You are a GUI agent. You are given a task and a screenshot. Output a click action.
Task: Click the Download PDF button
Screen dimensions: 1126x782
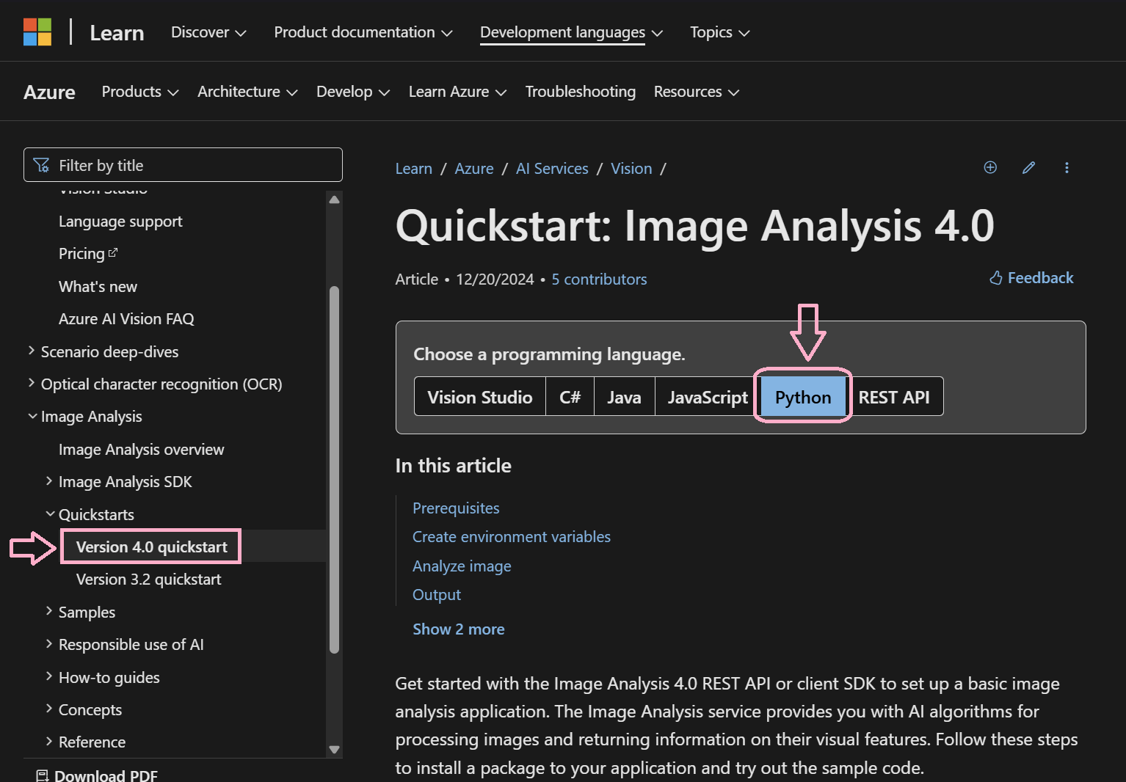[x=97, y=775]
